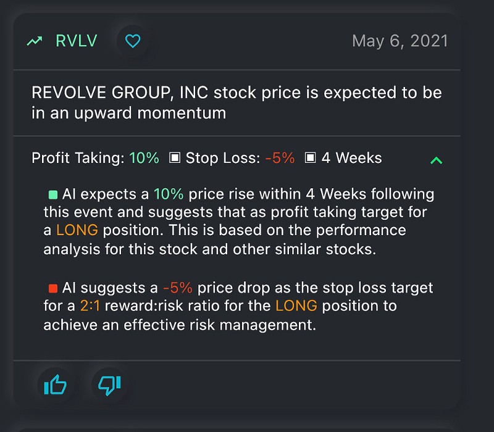Collapse details with the green chevron
This screenshot has width=494, height=432.
coord(437,160)
